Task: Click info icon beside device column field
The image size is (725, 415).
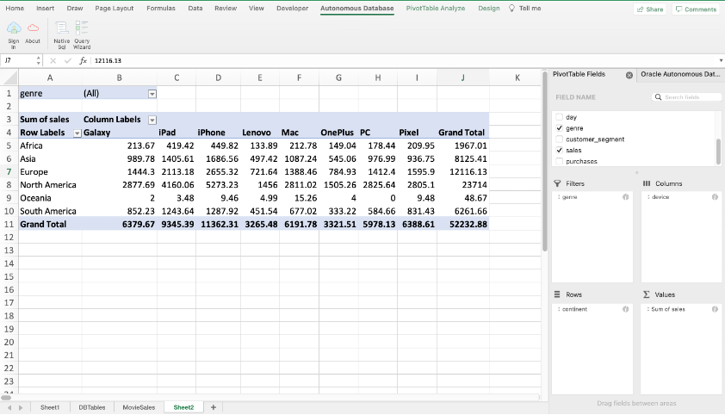Action: tap(715, 197)
